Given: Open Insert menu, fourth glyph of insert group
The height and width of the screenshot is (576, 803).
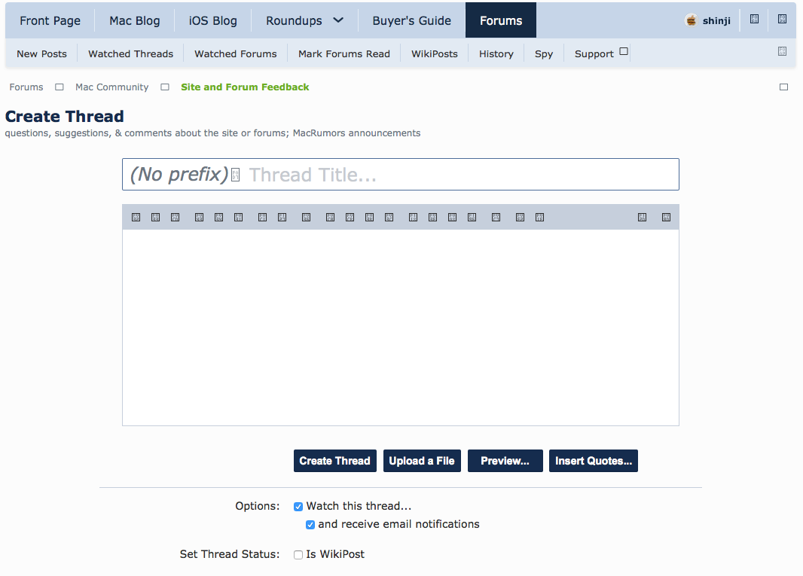Looking at the screenshot, I should (472, 217).
